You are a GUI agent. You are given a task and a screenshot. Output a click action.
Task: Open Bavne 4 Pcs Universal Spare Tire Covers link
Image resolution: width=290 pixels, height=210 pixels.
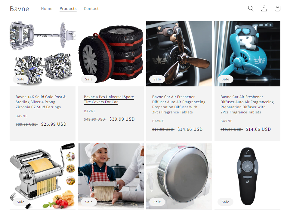click(x=109, y=99)
